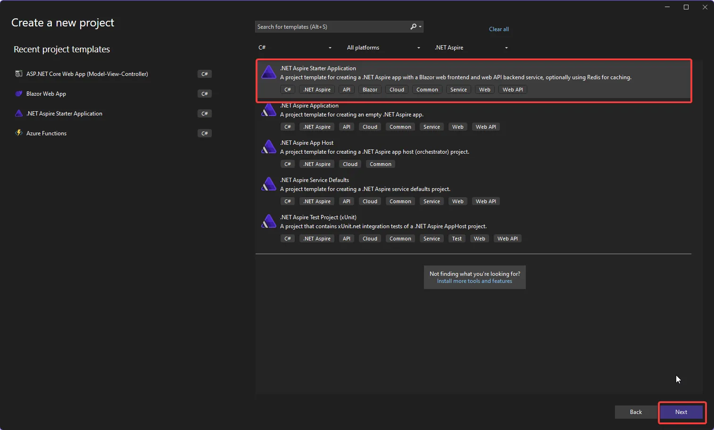Click the .NET Aspire Application template icon
This screenshot has width=714, height=430.
[x=269, y=110]
